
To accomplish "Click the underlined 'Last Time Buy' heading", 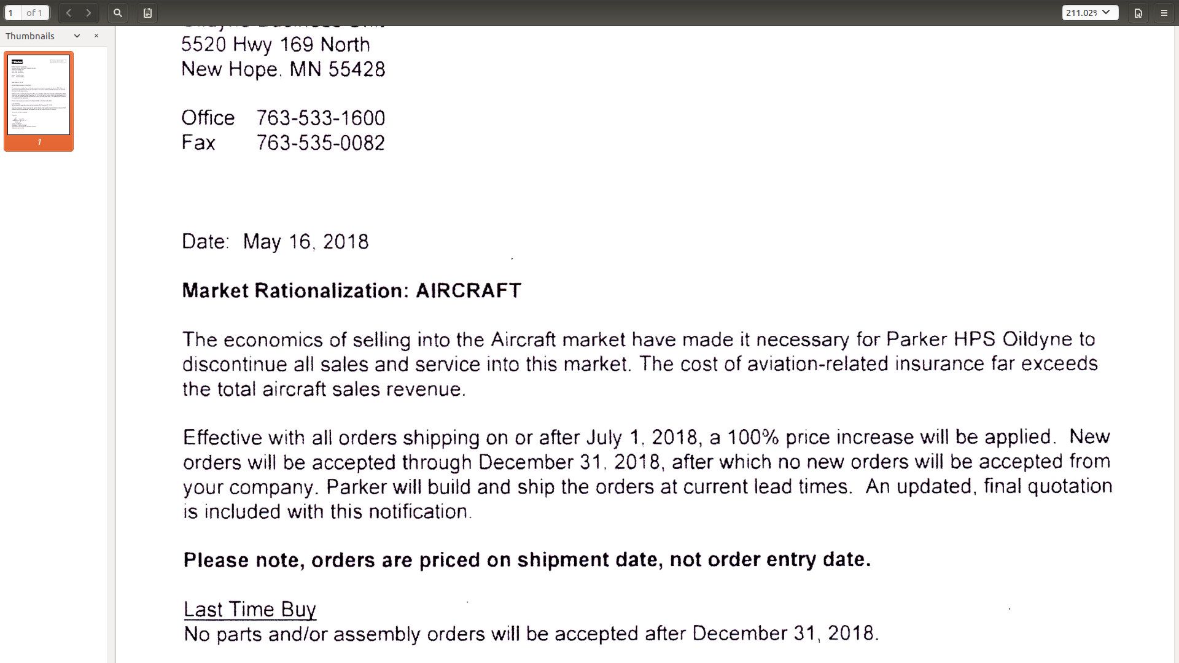I will (250, 609).
